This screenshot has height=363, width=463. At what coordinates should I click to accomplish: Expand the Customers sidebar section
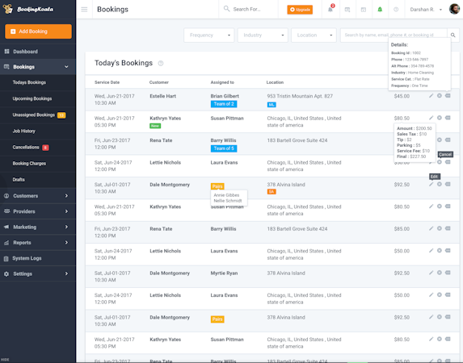click(x=38, y=196)
